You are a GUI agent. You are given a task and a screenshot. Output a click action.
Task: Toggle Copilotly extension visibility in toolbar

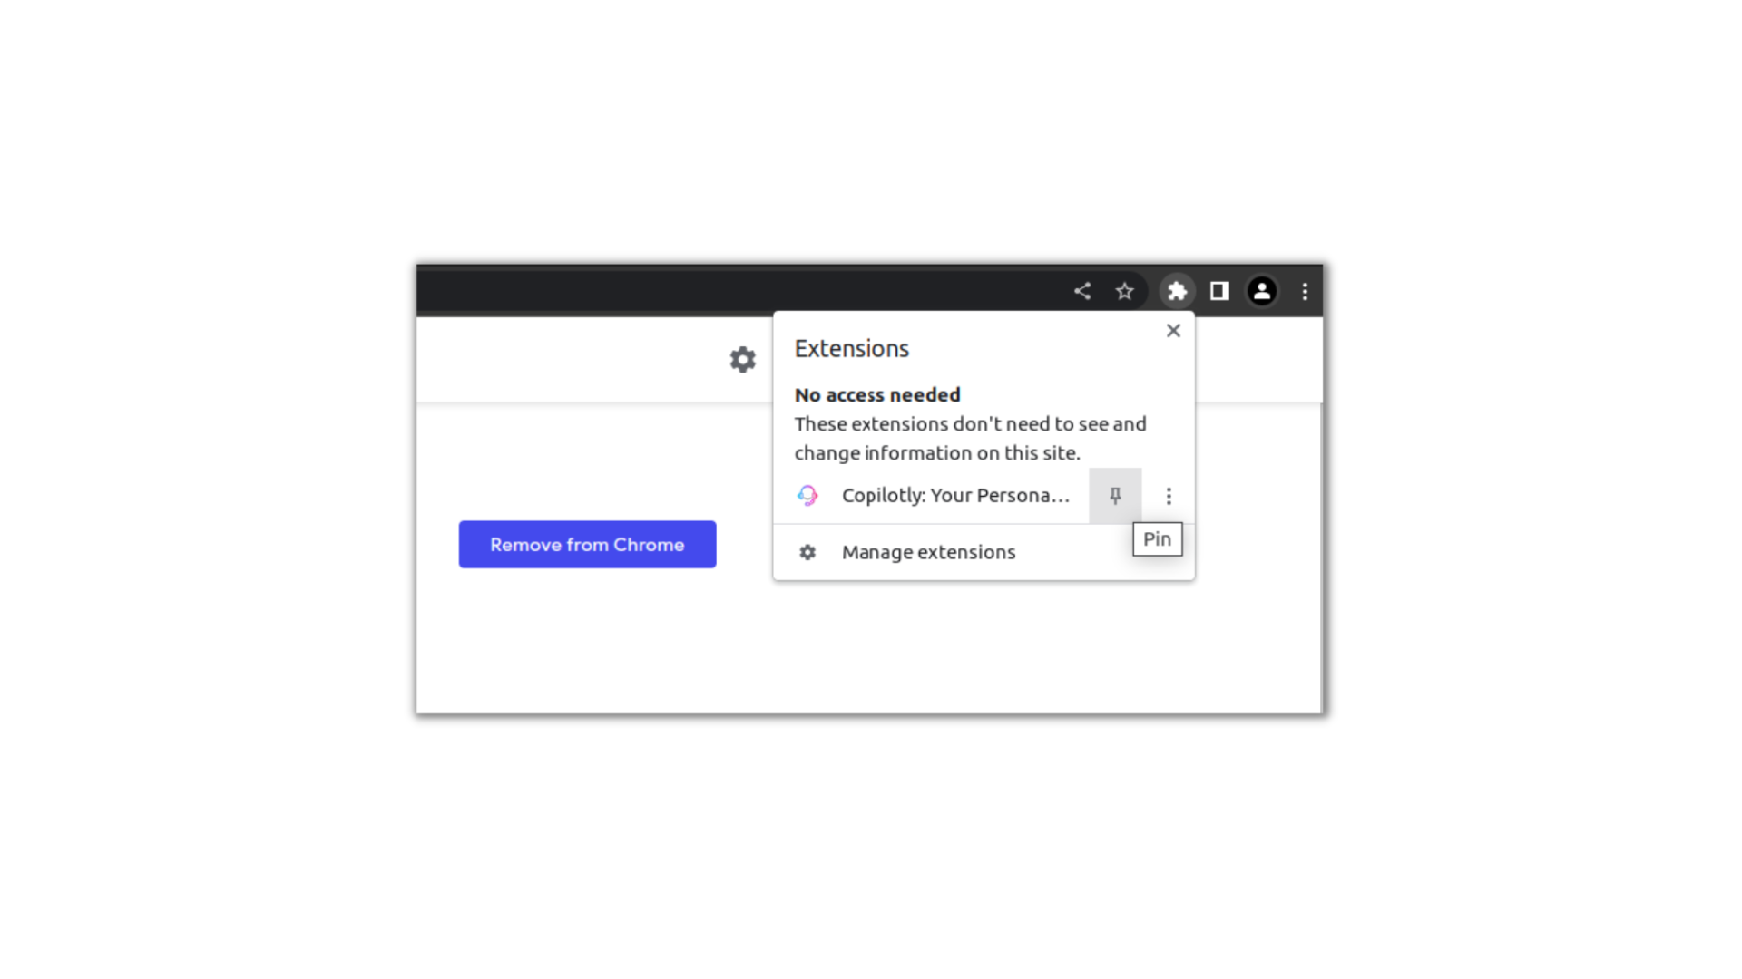point(1115,494)
